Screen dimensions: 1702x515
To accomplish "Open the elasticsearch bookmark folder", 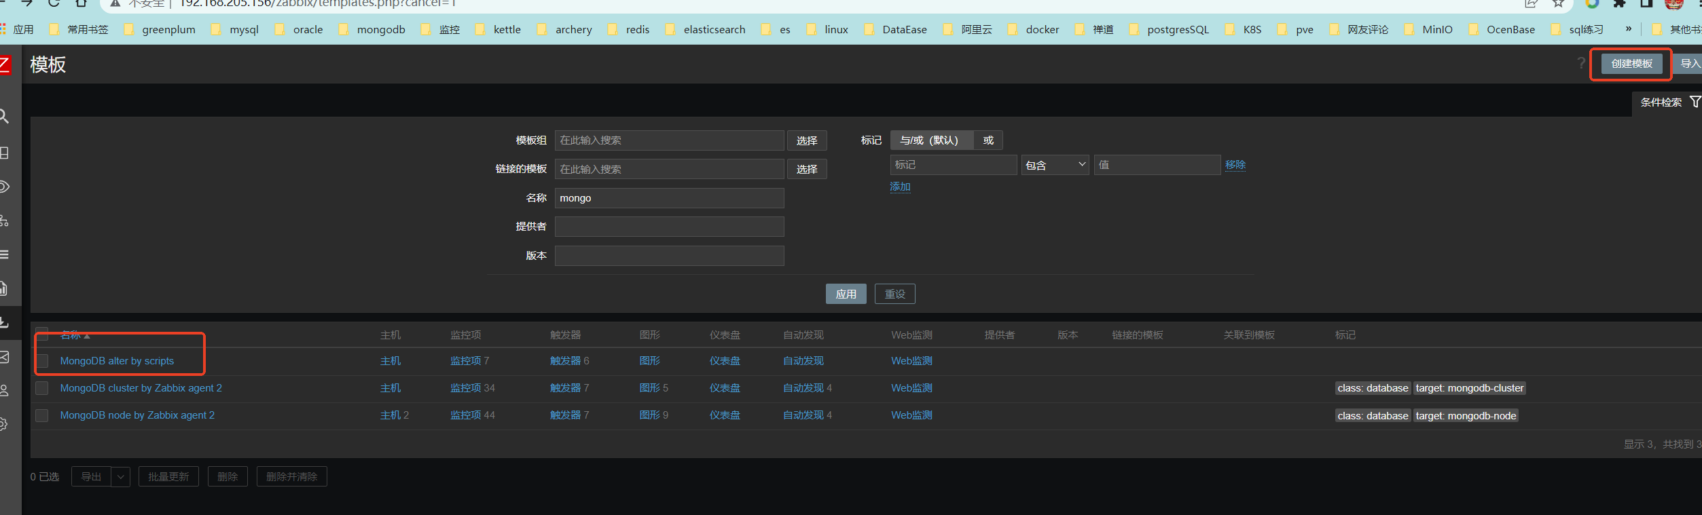I will [706, 29].
